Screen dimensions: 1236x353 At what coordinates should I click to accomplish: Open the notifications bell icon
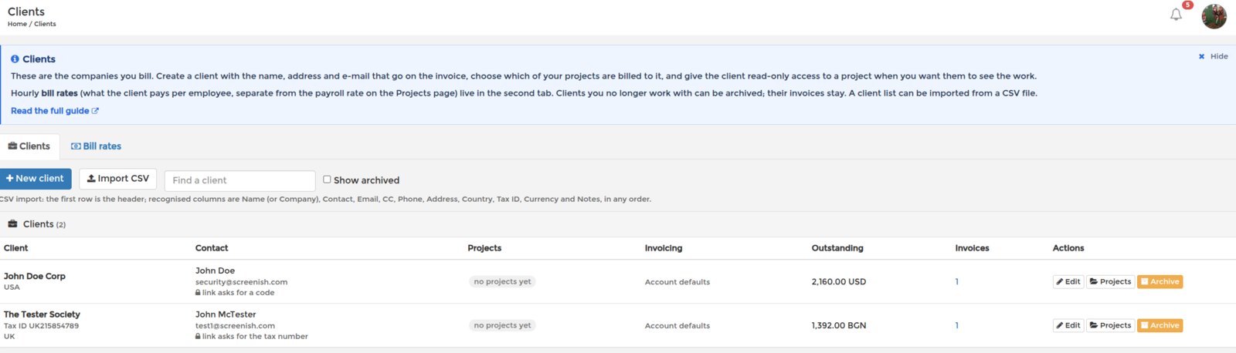click(x=1176, y=15)
